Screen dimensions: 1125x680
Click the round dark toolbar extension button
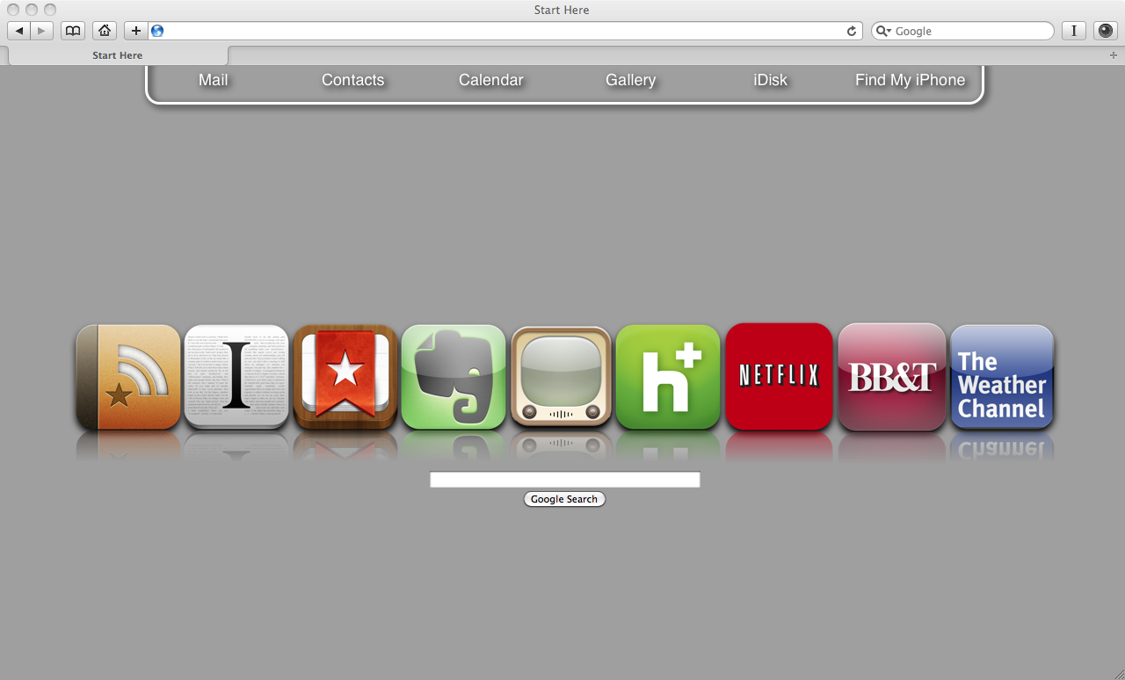pyautogui.click(x=1106, y=31)
